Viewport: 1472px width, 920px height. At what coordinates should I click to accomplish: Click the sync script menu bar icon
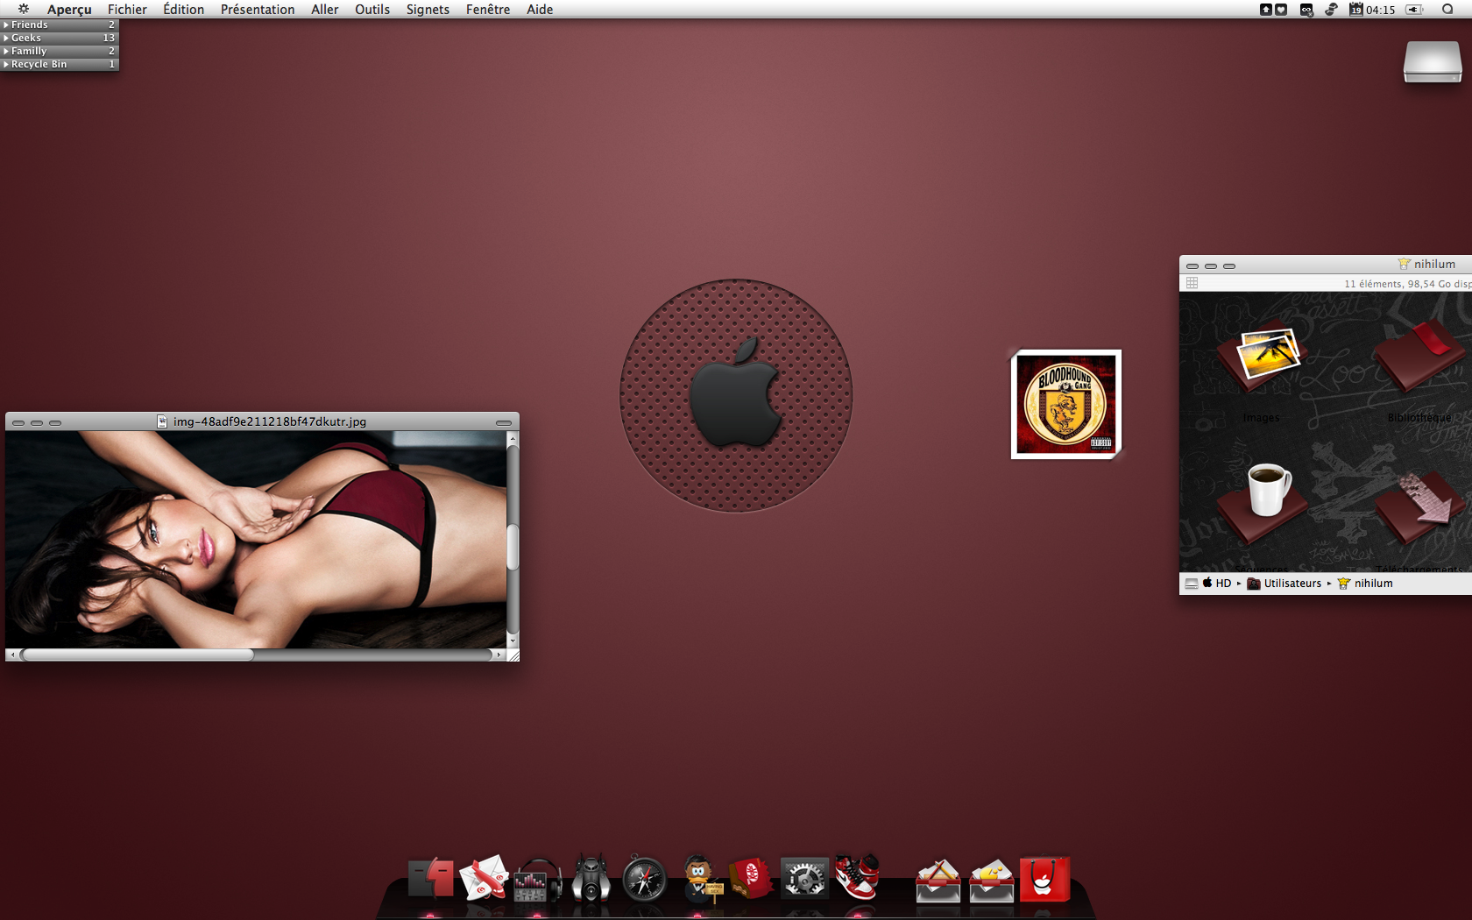point(1331,10)
